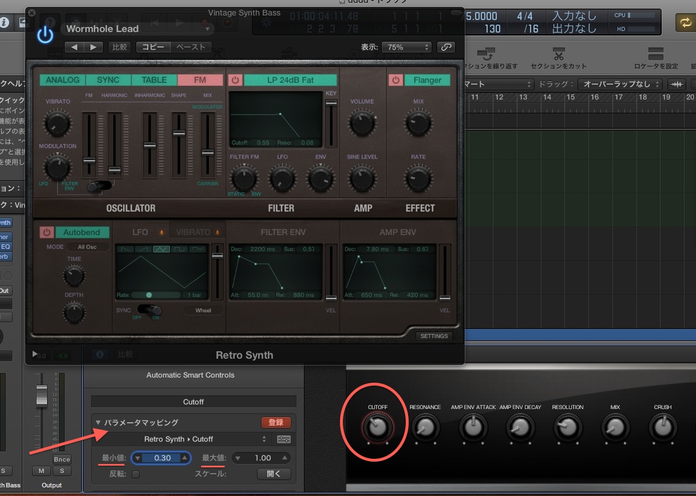Screen dimensions: 696x496
Task: Collapse the パラメータマッピング disclosure triangle
Action: coord(98,423)
